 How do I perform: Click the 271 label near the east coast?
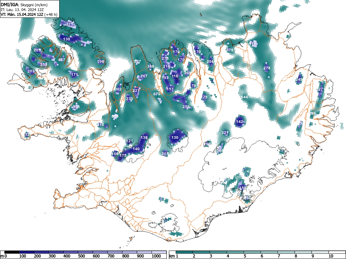[321, 89]
